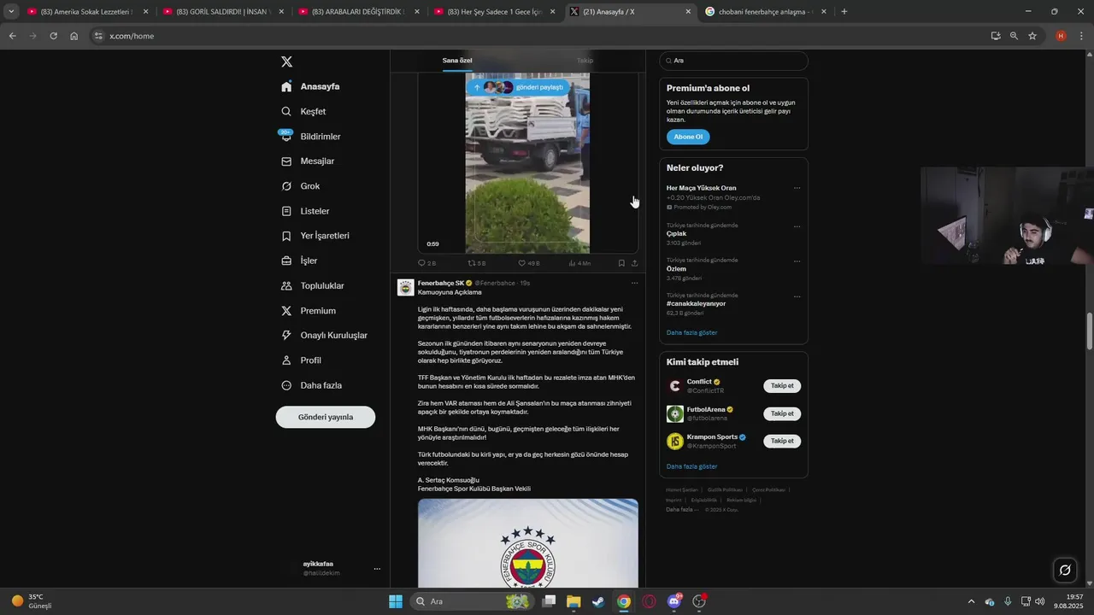Click the Topluluklar people icon
The image size is (1094, 615).
[x=287, y=285]
